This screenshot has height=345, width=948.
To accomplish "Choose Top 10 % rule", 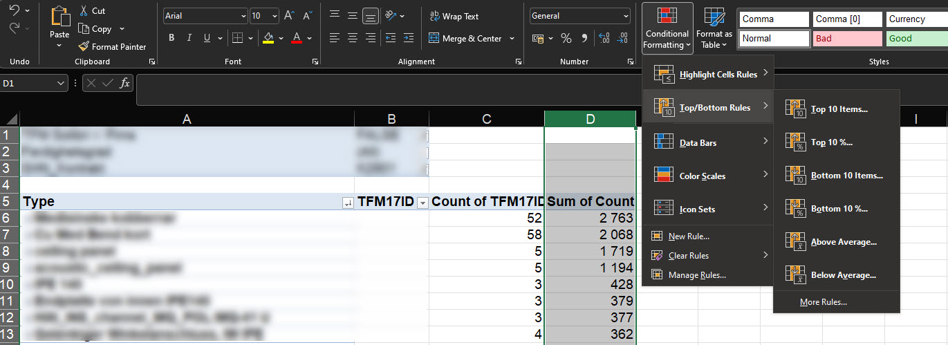I will [836, 142].
